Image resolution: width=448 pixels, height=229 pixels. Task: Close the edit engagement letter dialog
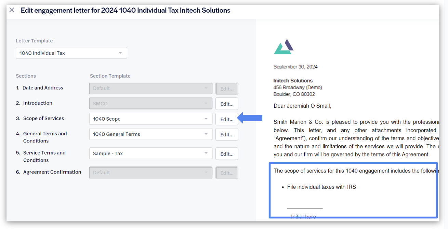(x=12, y=10)
